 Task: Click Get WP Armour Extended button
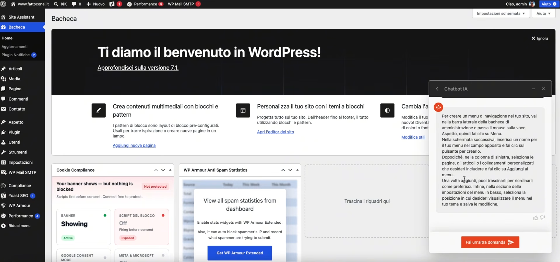(240, 253)
